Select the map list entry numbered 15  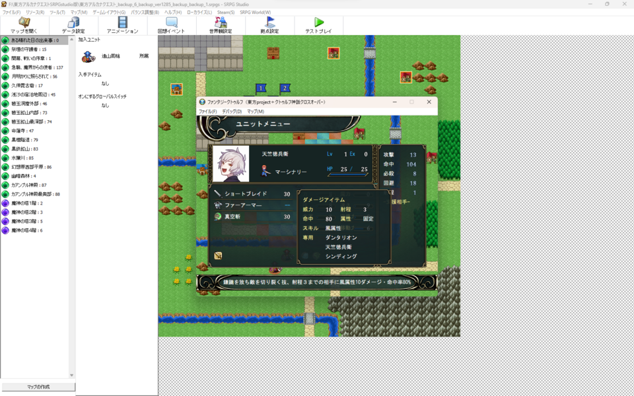click(35, 49)
